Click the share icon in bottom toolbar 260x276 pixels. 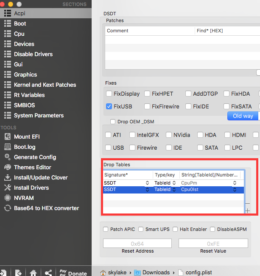point(48,273)
